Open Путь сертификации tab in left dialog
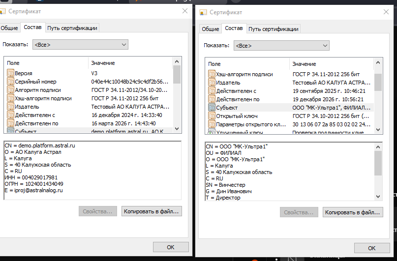The width and height of the screenshot is (397, 261). coord(72,28)
